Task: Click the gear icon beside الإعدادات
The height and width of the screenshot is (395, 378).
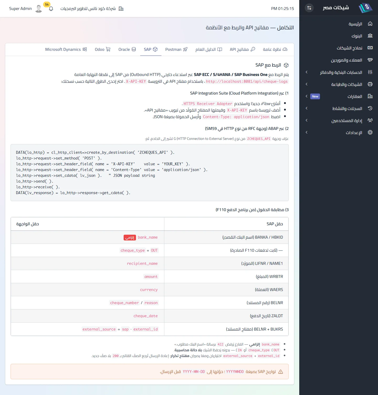Action: click(x=370, y=132)
